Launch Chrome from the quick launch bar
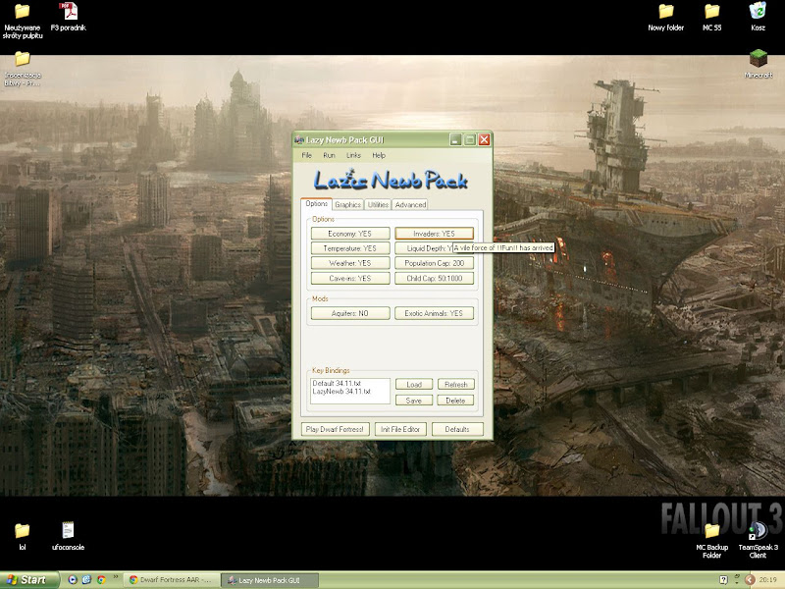The width and height of the screenshot is (785, 589). (101, 580)
